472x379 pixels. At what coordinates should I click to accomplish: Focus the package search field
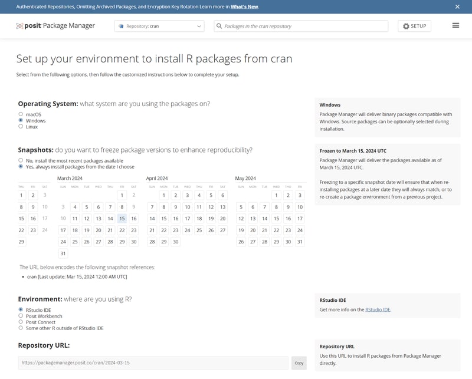(301, 26)
